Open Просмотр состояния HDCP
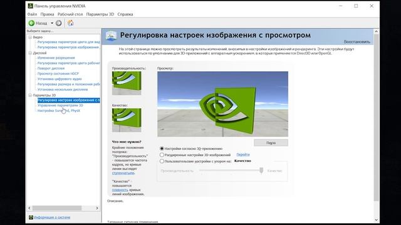The height and width of the screenshot is (225, 401). [58, 74]
